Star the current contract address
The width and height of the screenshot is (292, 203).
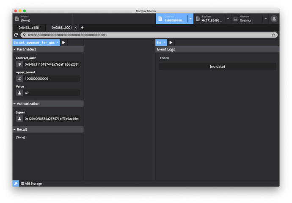pos(273,35)
